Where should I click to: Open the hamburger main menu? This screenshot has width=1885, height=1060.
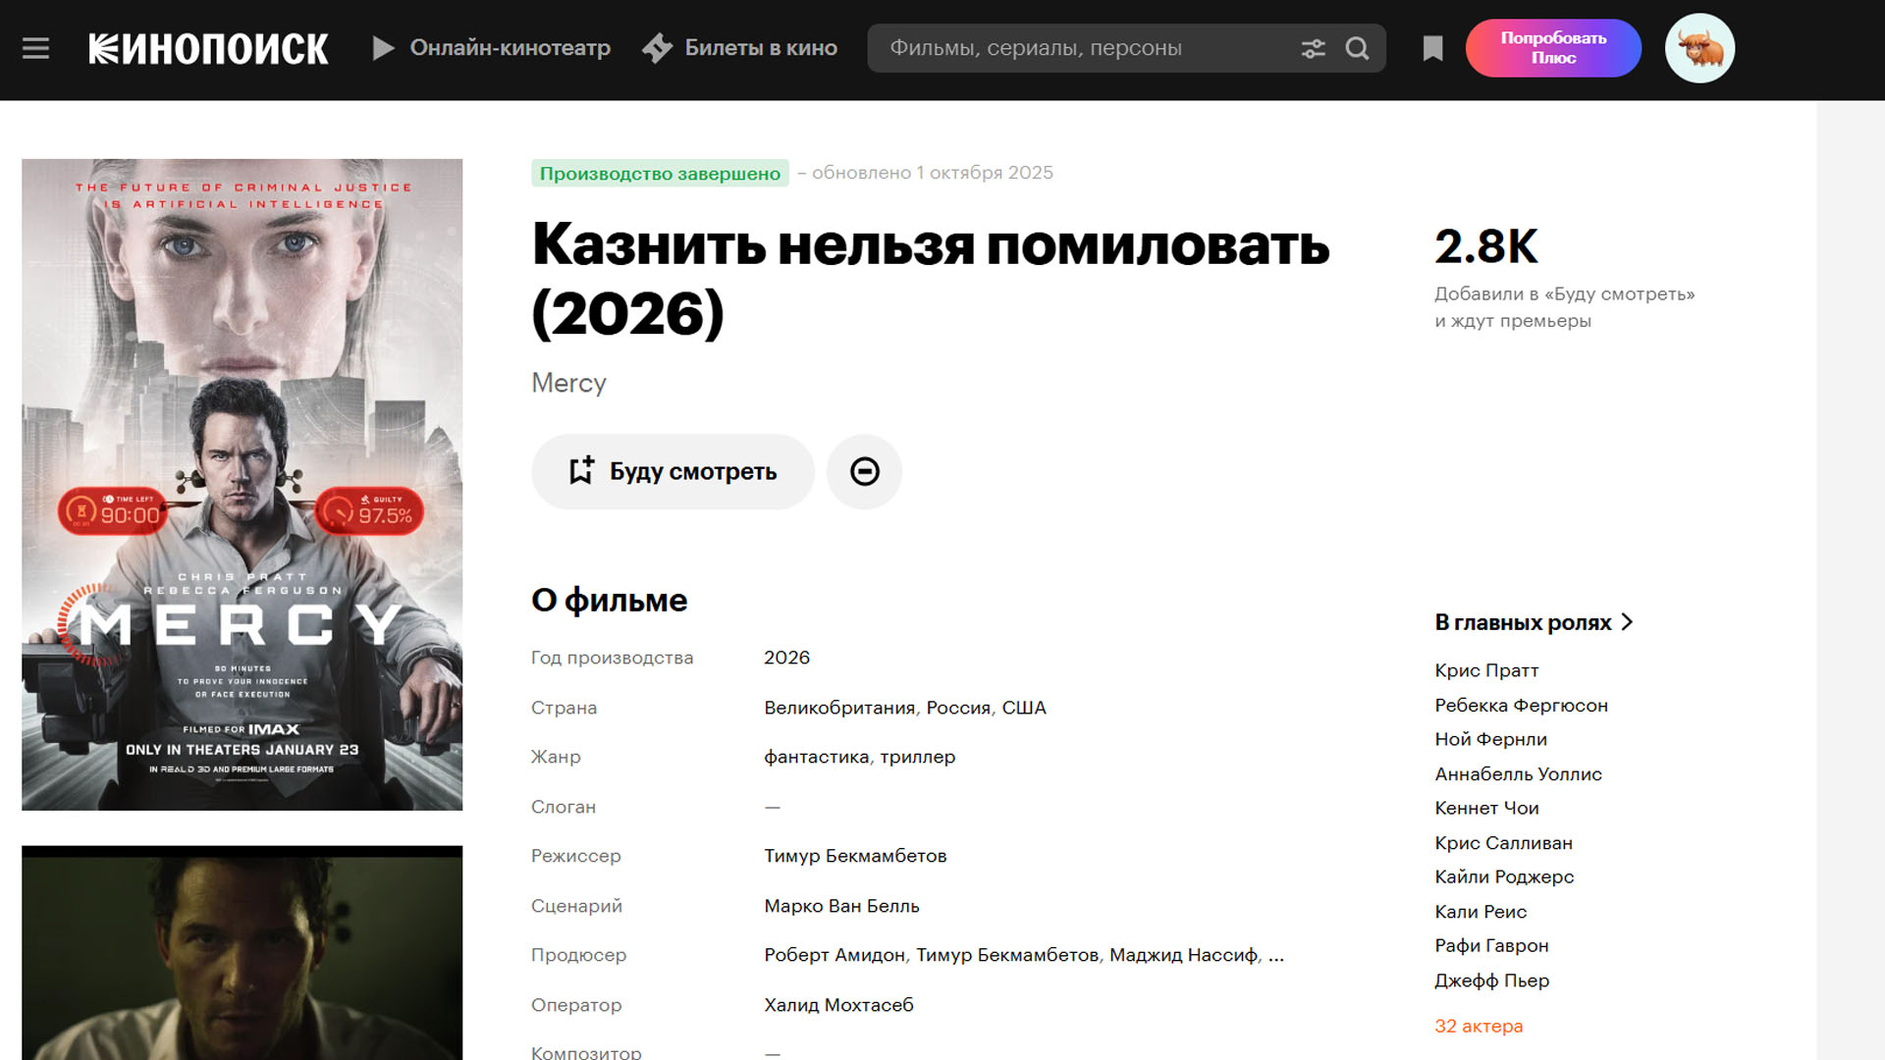[x=35, y=48]
